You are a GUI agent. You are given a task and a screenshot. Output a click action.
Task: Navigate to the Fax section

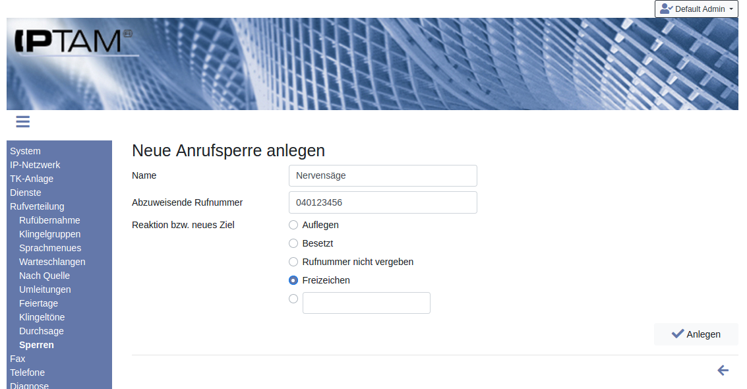pyautogui.click(x=17, y=359)
